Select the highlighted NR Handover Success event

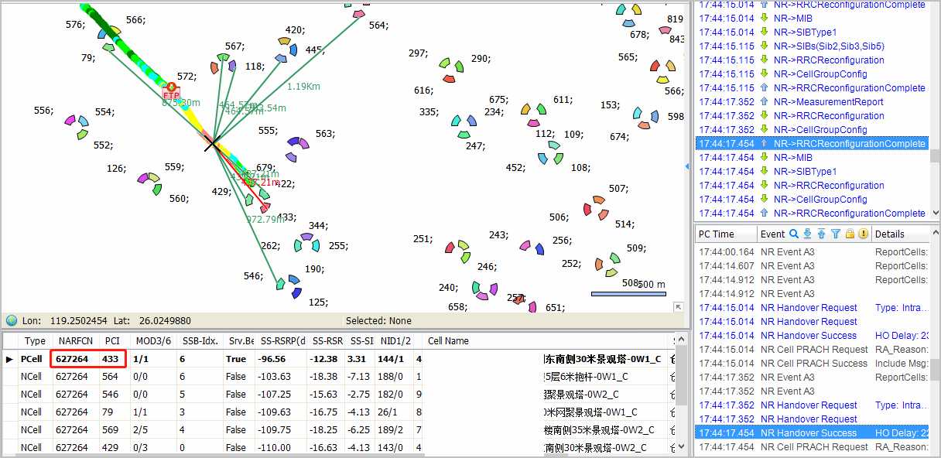tap(808, 433)
